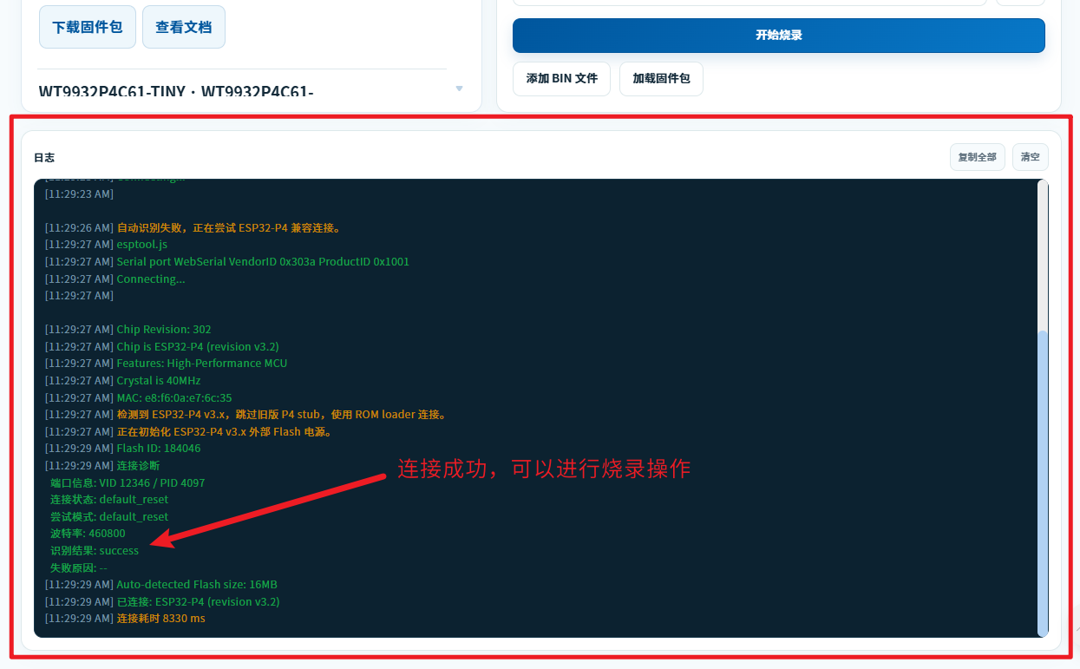The width and height of the screenshot is (1080, 669).
Task: Click the 日志 panel title
Action: click(x=44, y=158)
